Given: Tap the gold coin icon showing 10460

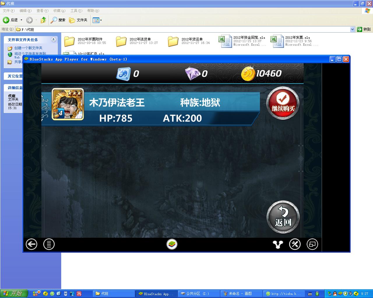Looking at the screenshot, I should [x=248, y=74].
